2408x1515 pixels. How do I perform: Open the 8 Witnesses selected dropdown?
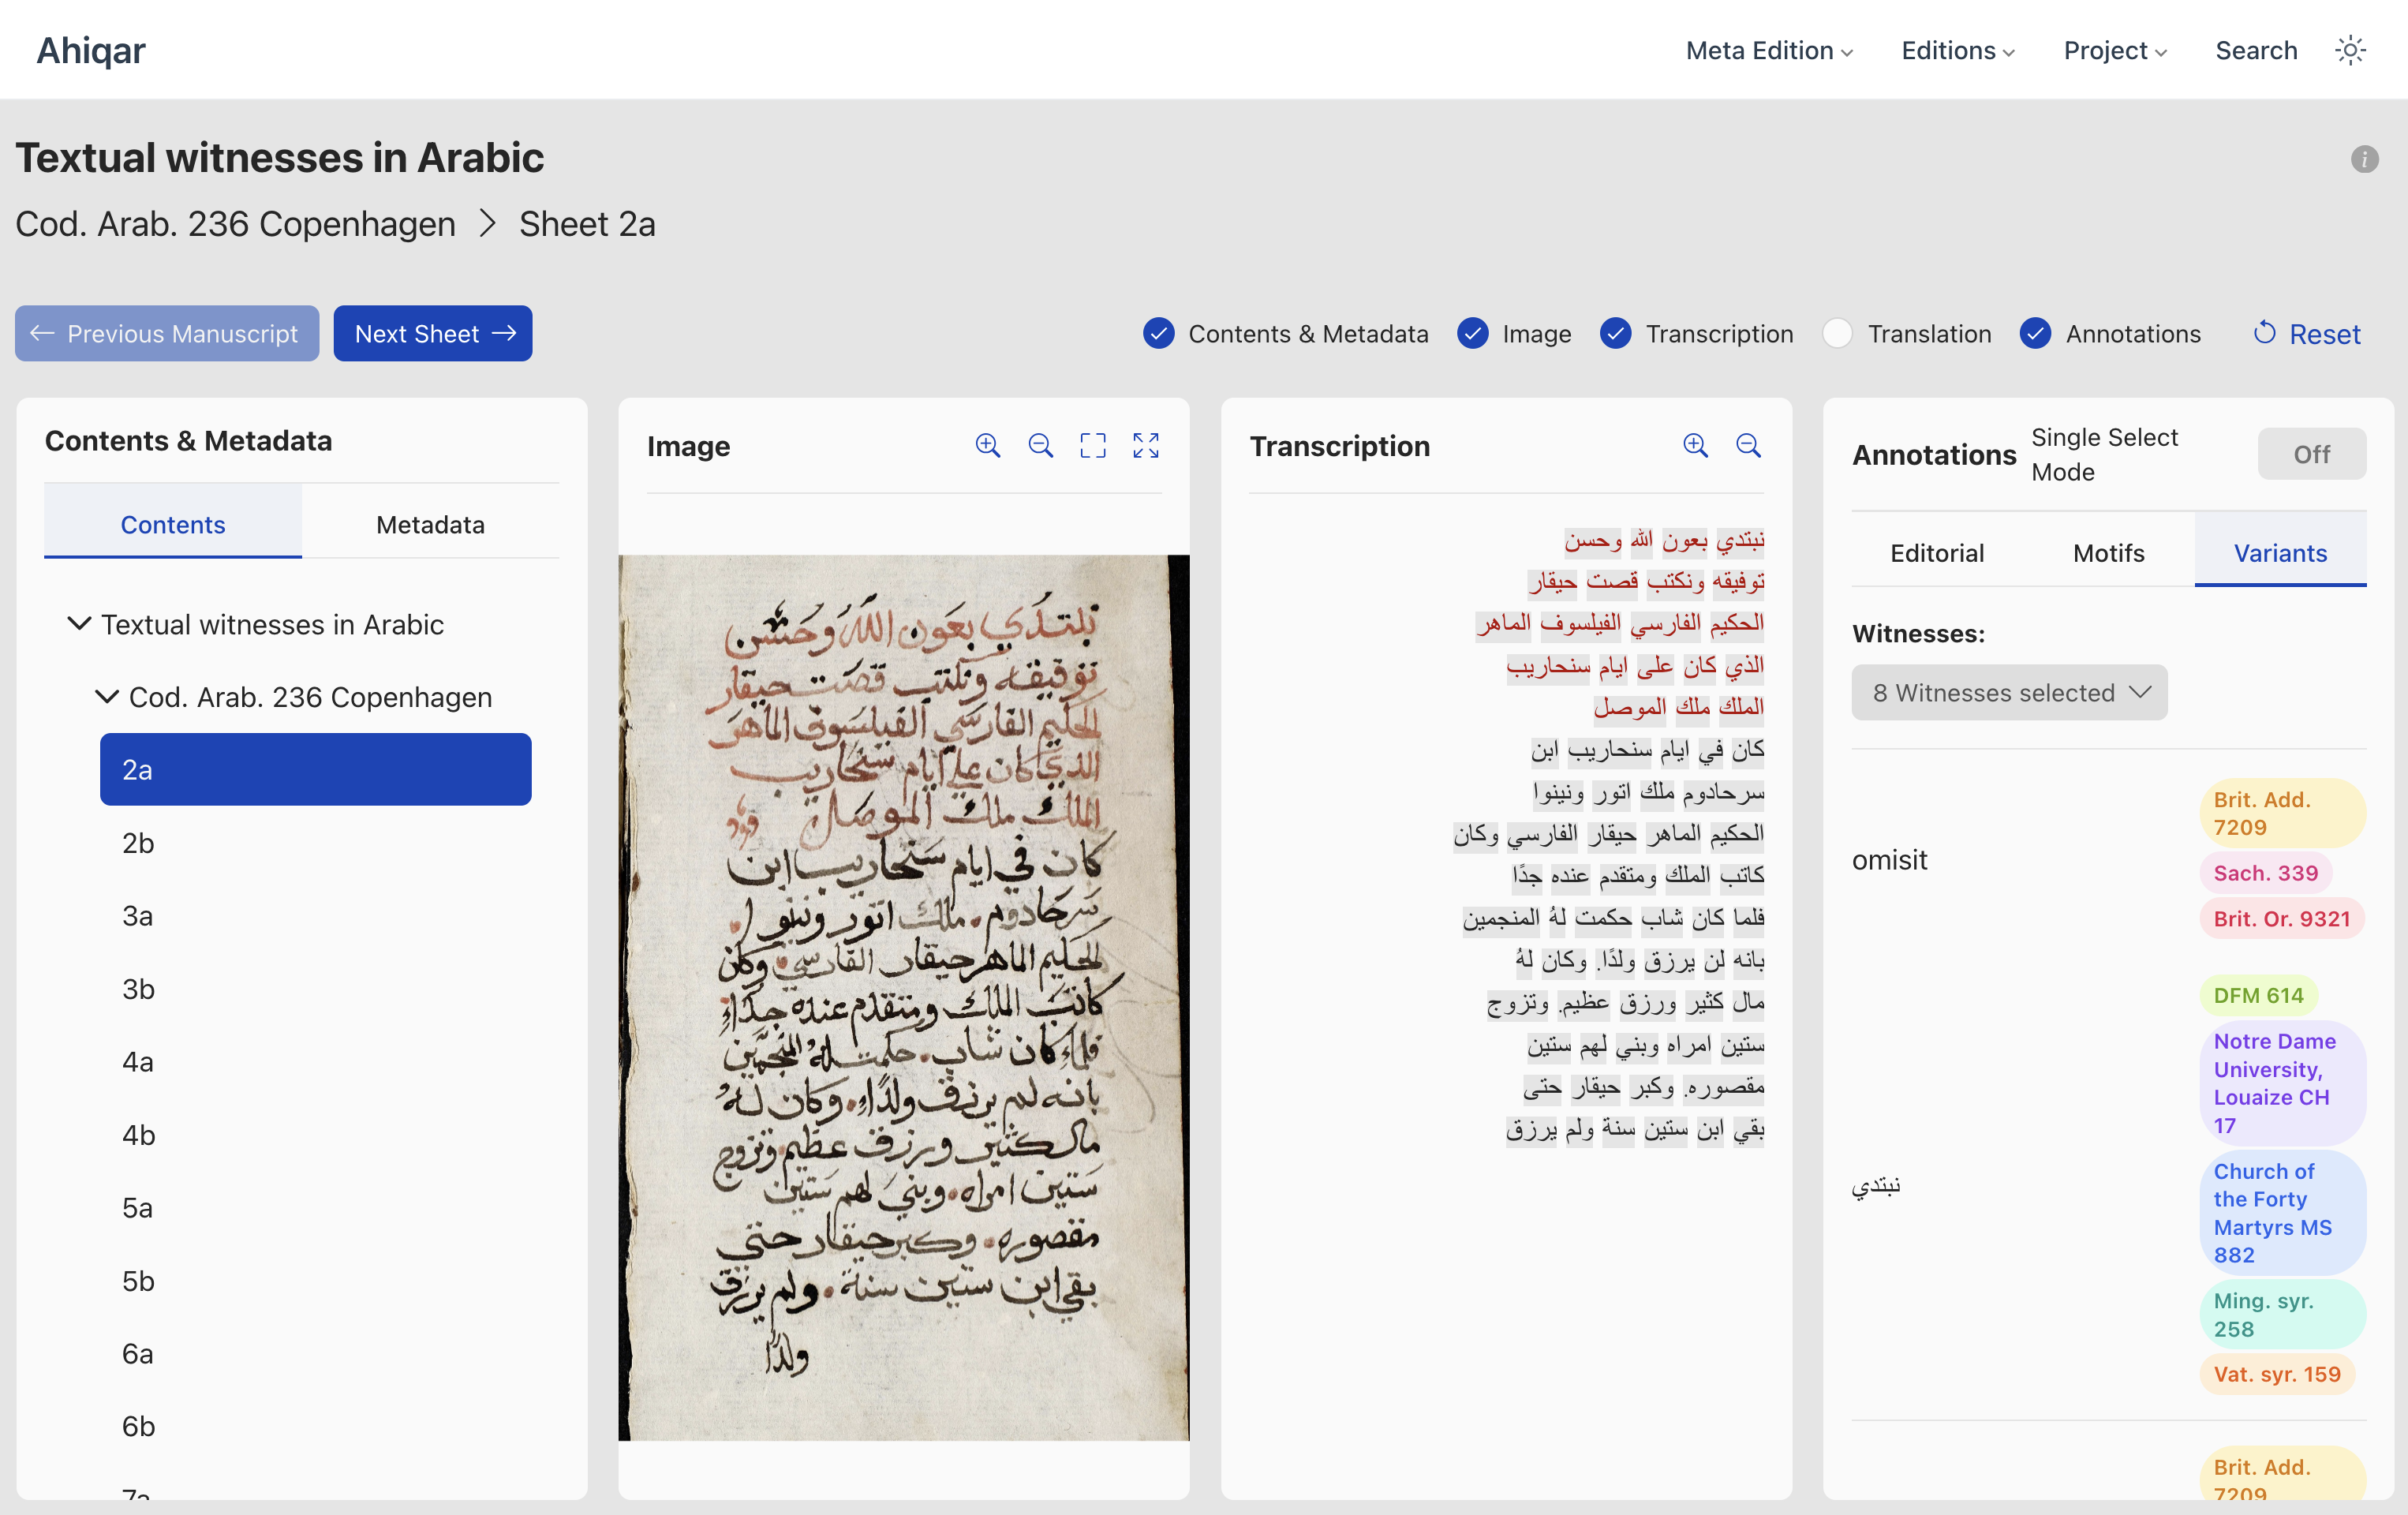tap(2009, 693)
